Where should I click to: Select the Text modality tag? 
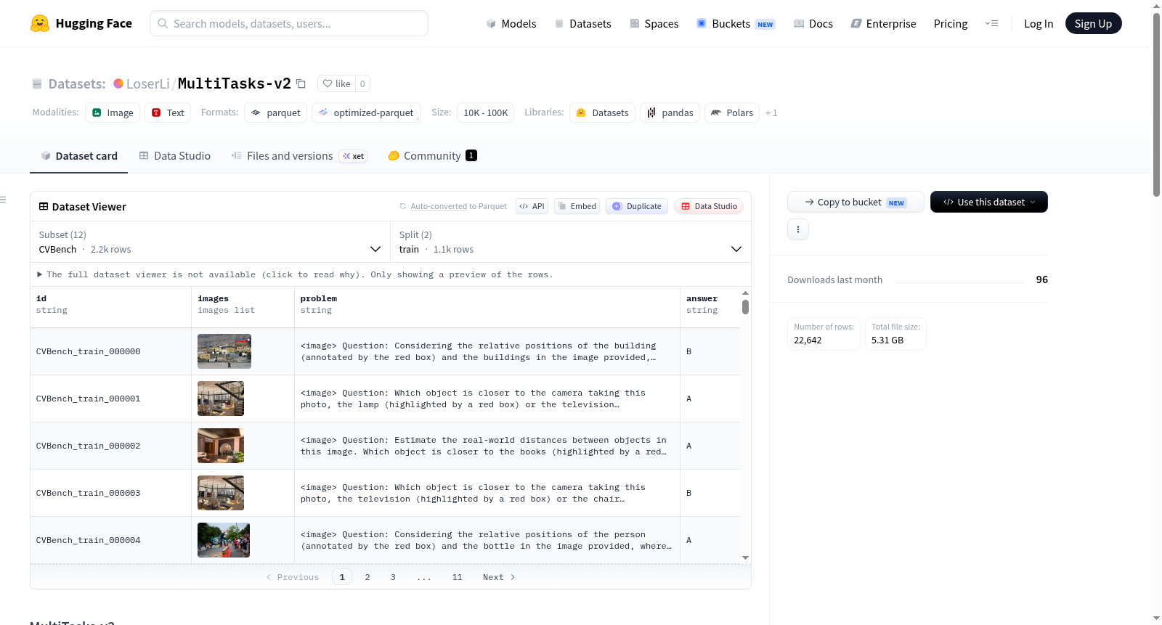(x=168, y=113)
